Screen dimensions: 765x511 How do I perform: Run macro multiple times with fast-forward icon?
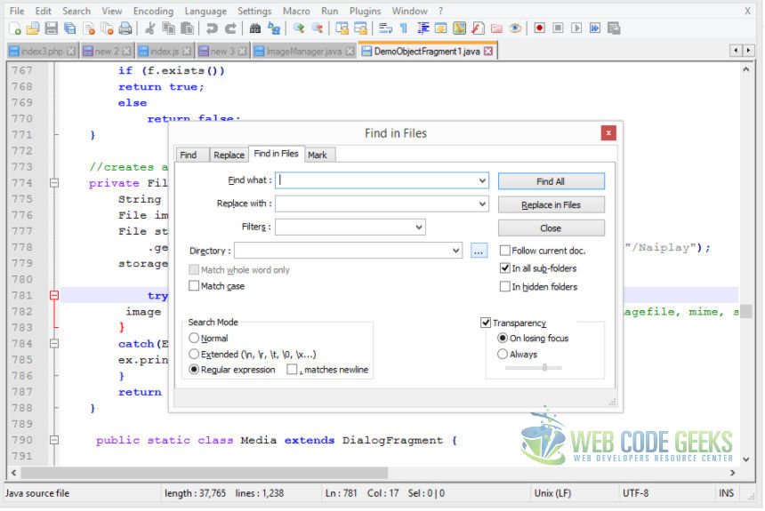click(x=595, y=28)
